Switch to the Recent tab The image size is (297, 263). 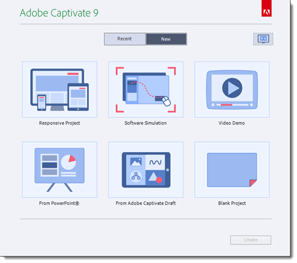(x=125, y=39)
